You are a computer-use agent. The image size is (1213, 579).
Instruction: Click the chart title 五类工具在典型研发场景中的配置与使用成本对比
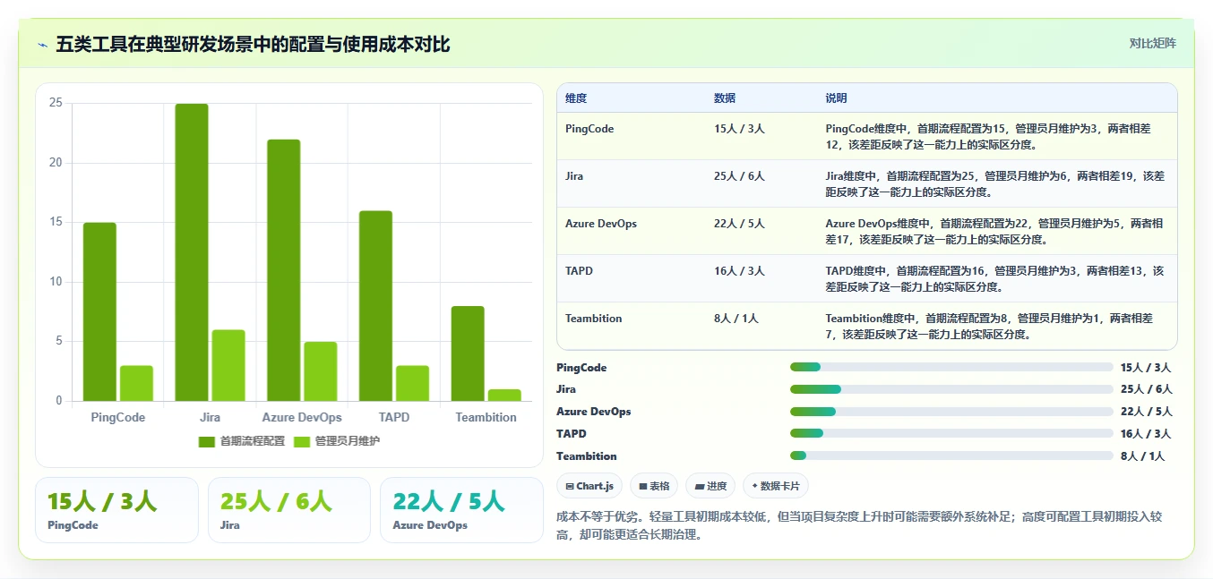point(253,44)
